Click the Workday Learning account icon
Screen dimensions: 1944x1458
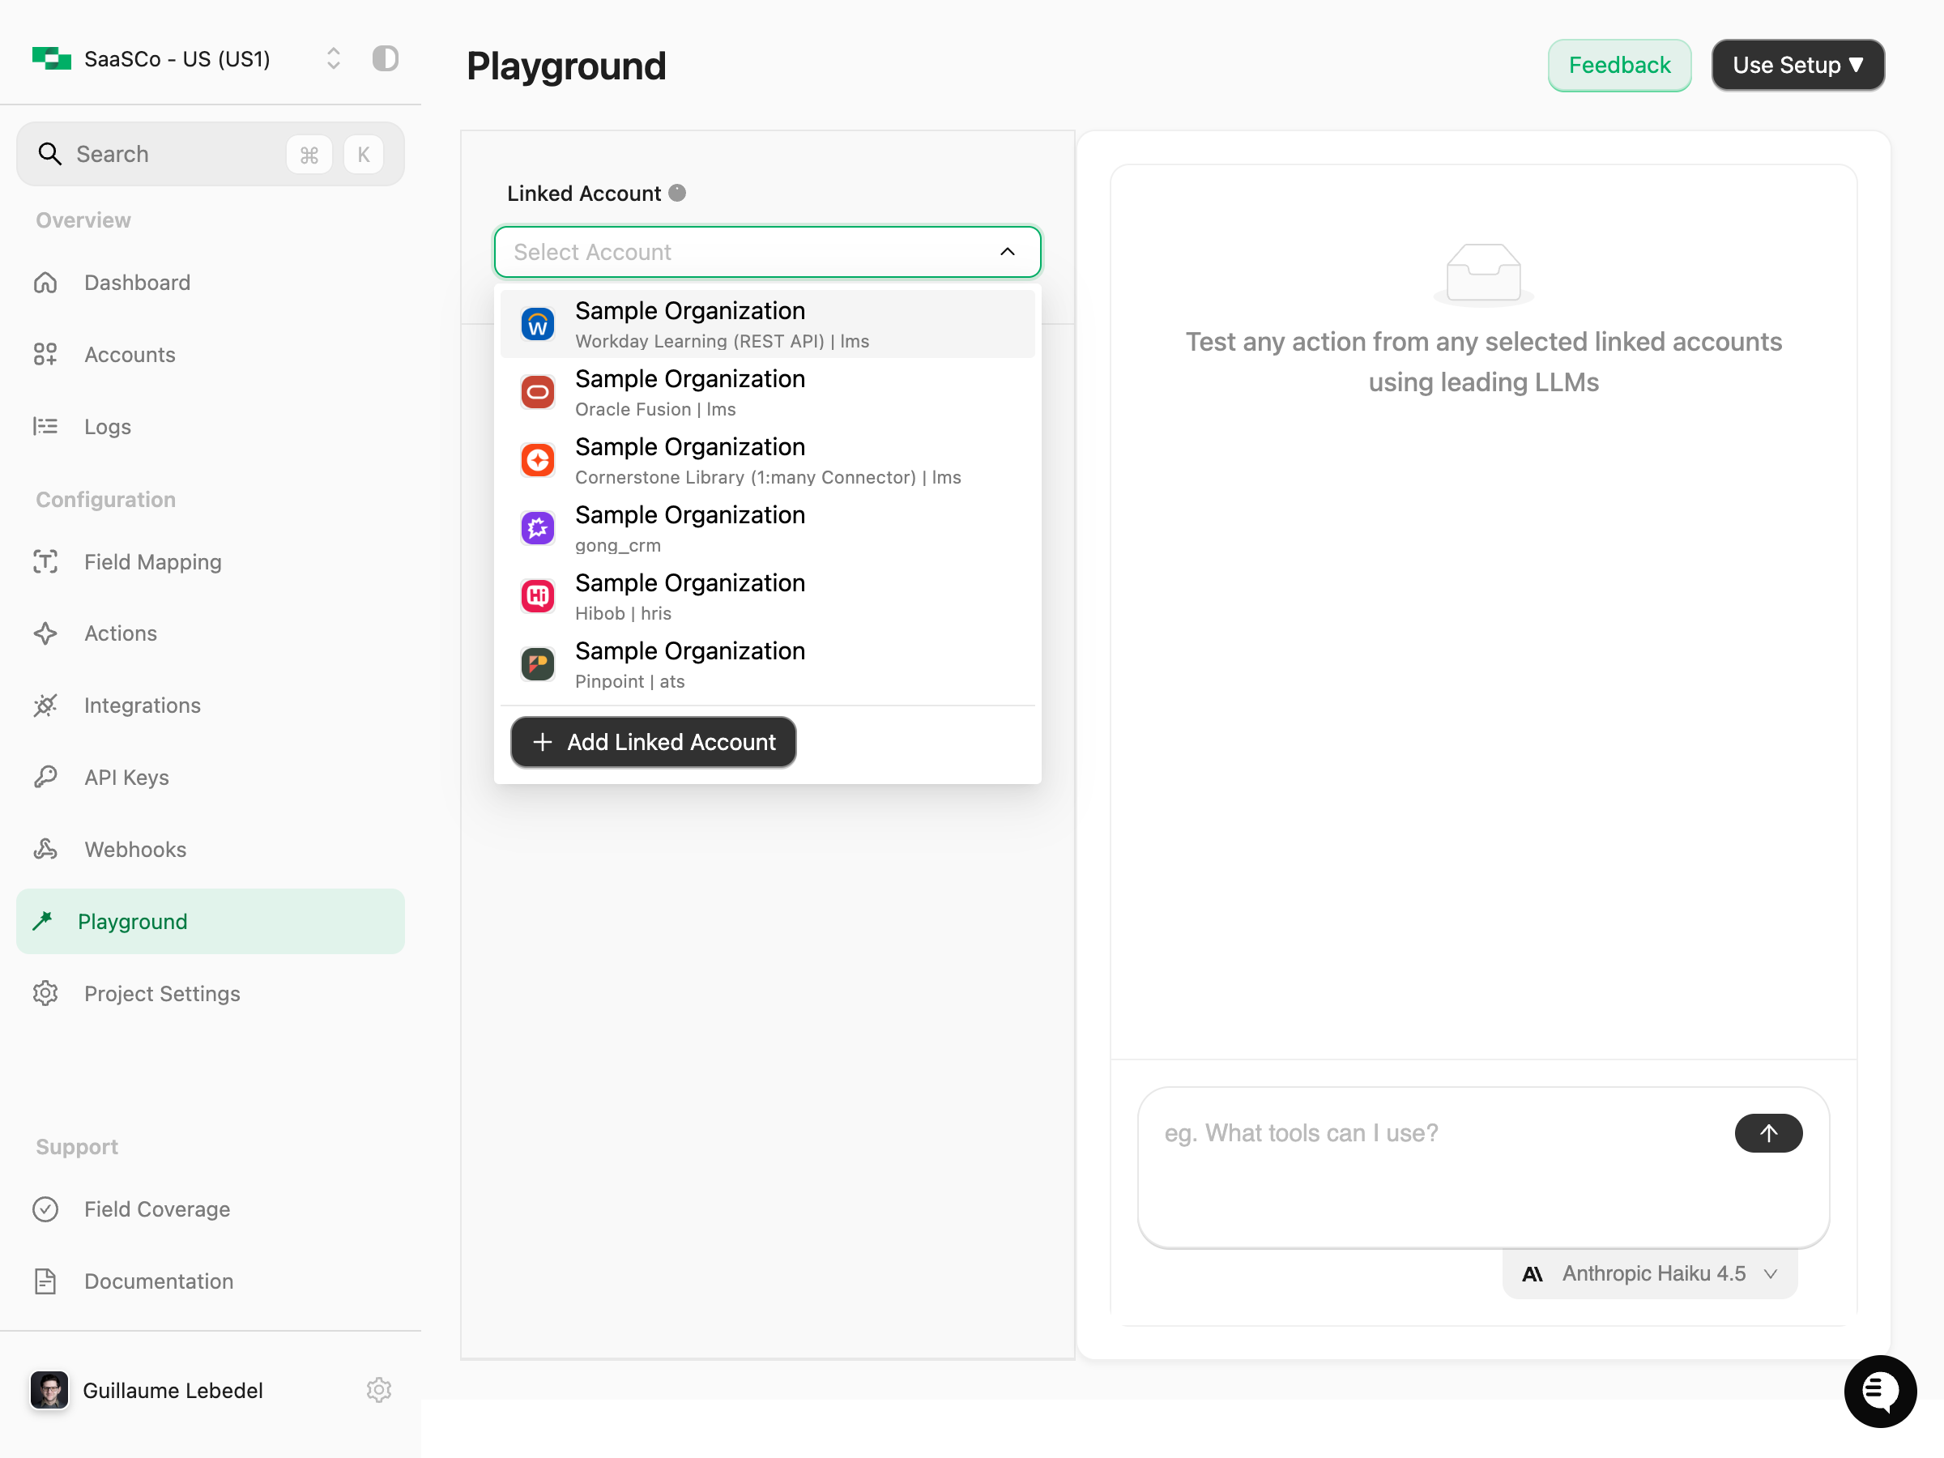[537, 325]
